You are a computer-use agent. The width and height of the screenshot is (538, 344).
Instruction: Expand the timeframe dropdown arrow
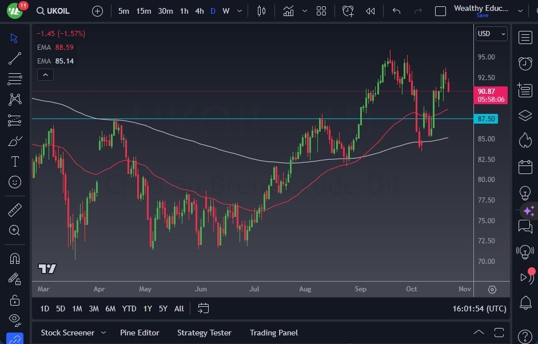[x=239, y=10]
